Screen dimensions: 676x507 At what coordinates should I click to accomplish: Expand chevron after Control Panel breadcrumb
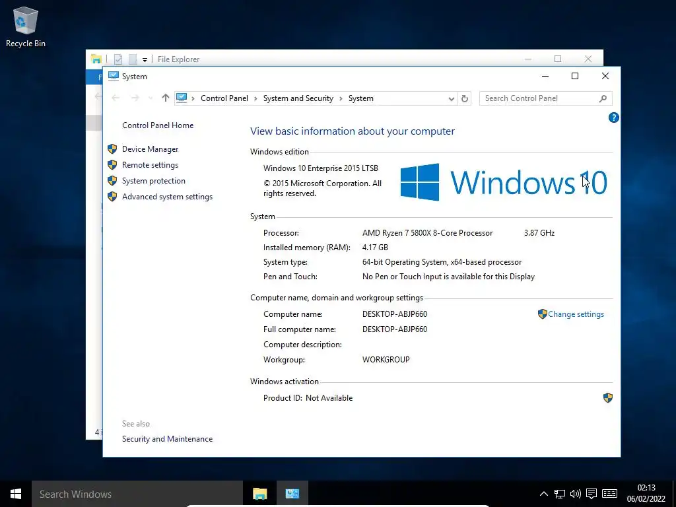tap(255, 99)
